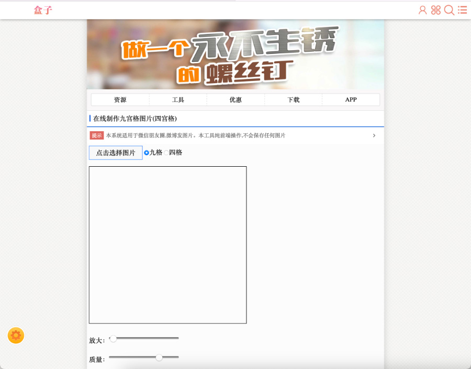Click the 质量 quality slider handle
The width and height of the screenshot is (471, 369).
click(x=159, y=358)
